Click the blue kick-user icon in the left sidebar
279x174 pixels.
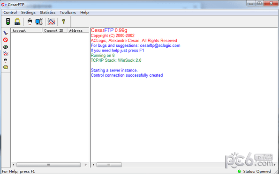(x=6, y=33)
